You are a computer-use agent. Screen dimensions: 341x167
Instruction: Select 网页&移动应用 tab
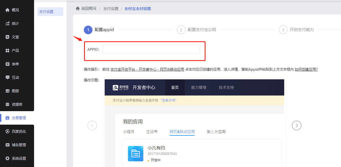tap(182, 132)
